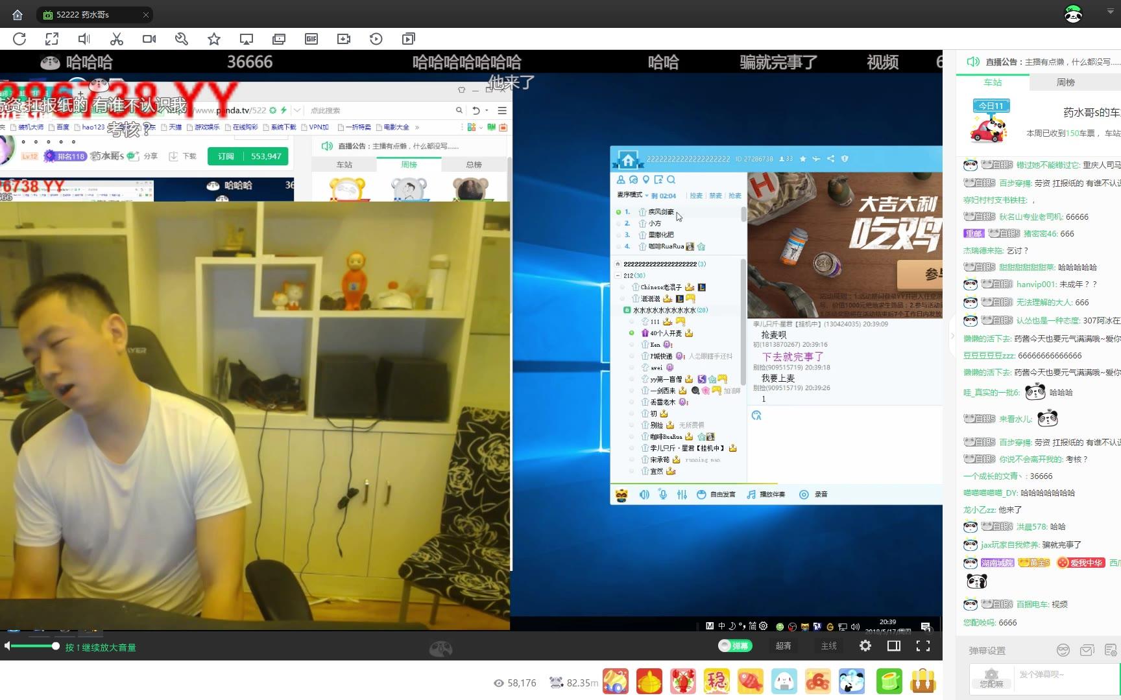Screen dimensions: 1121x700
Task: Send the rice ball gift
Action: click(784, 681)
